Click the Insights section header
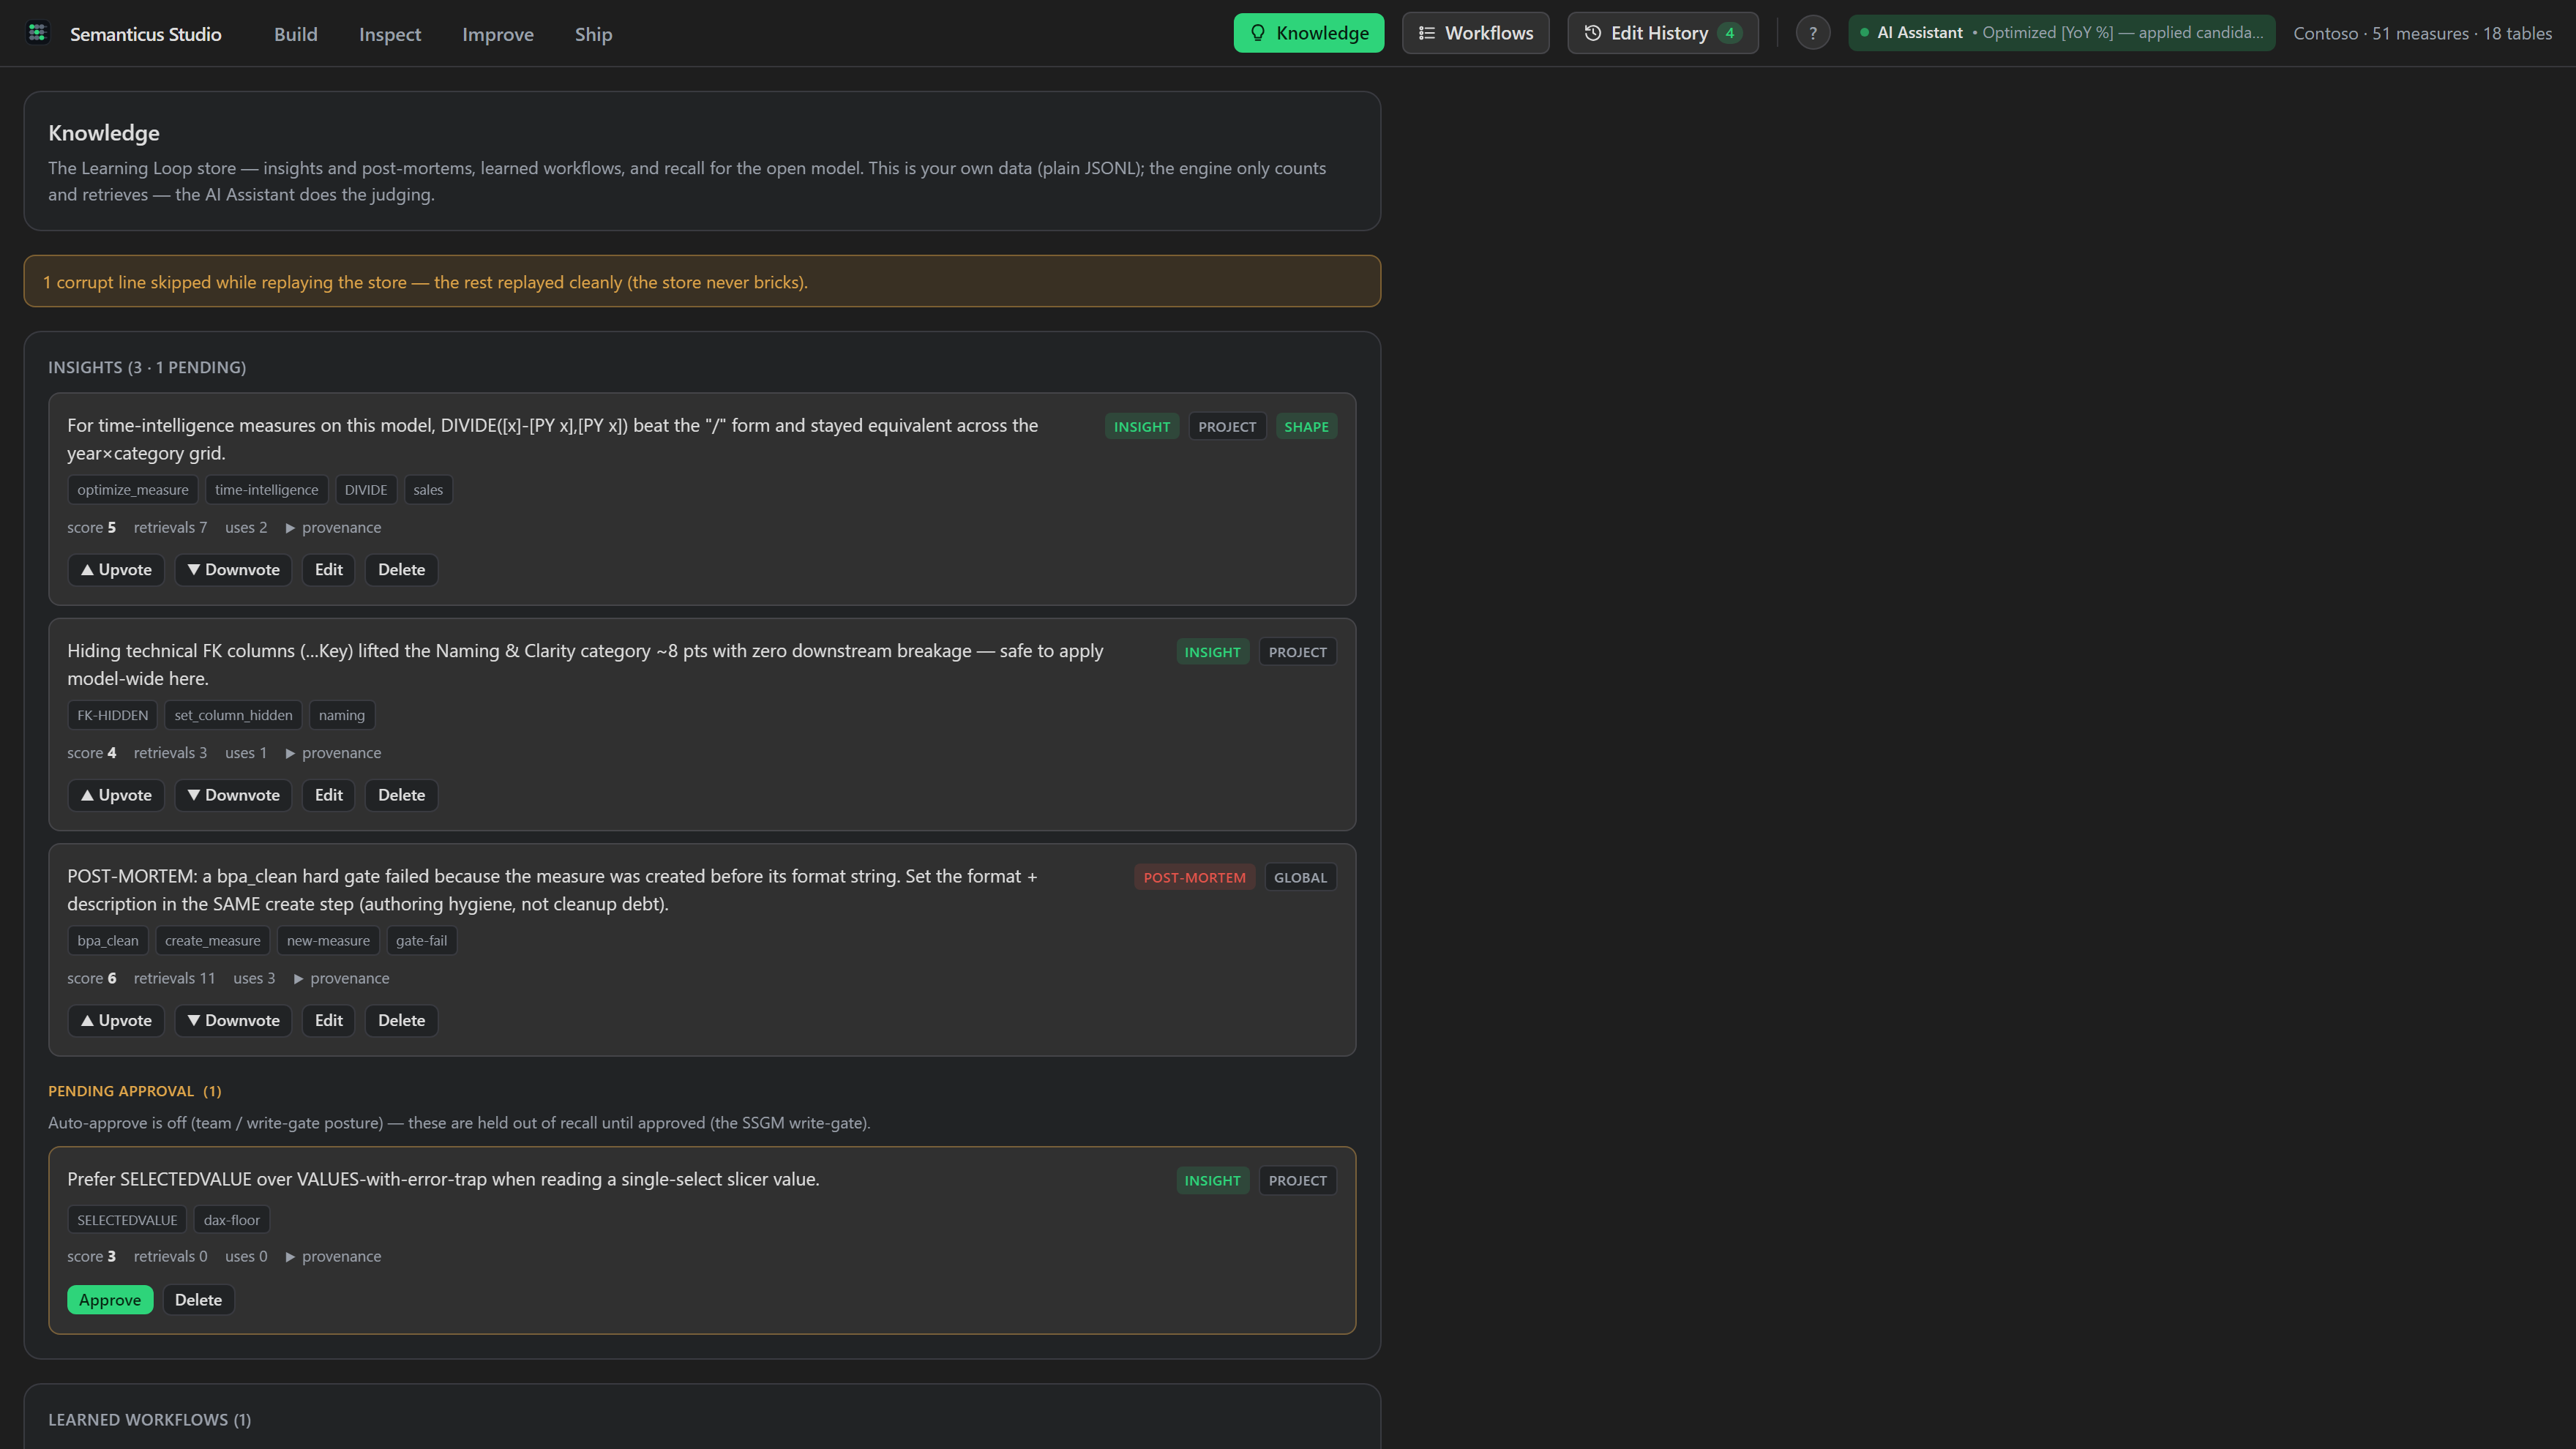2576x1449 pixels. (147, 367)
